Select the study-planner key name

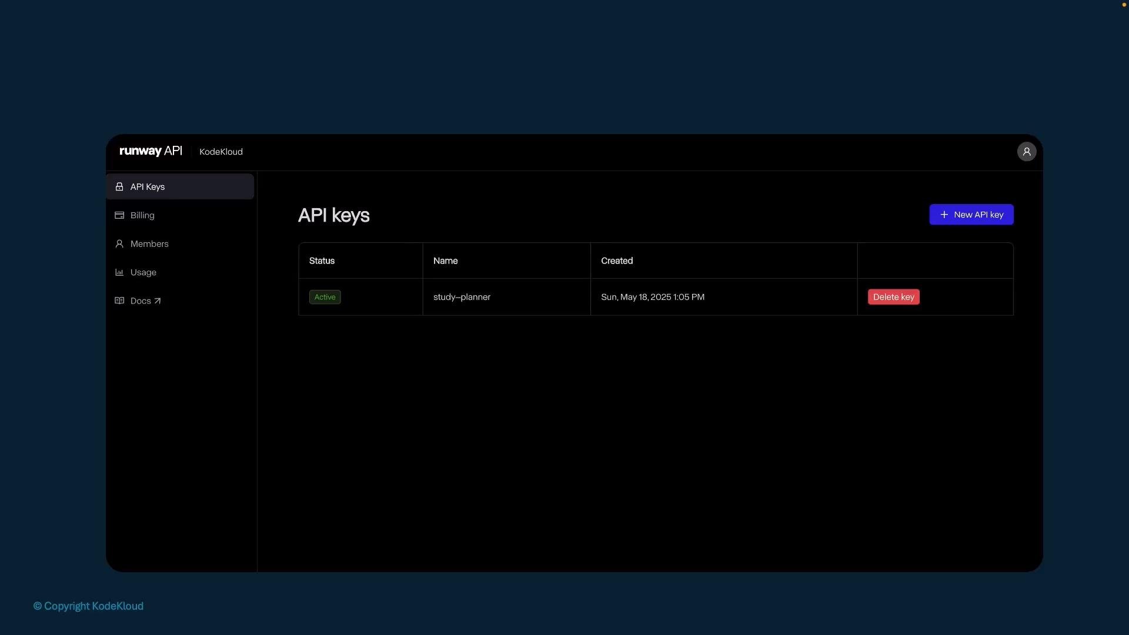click(x=462, y=297)
